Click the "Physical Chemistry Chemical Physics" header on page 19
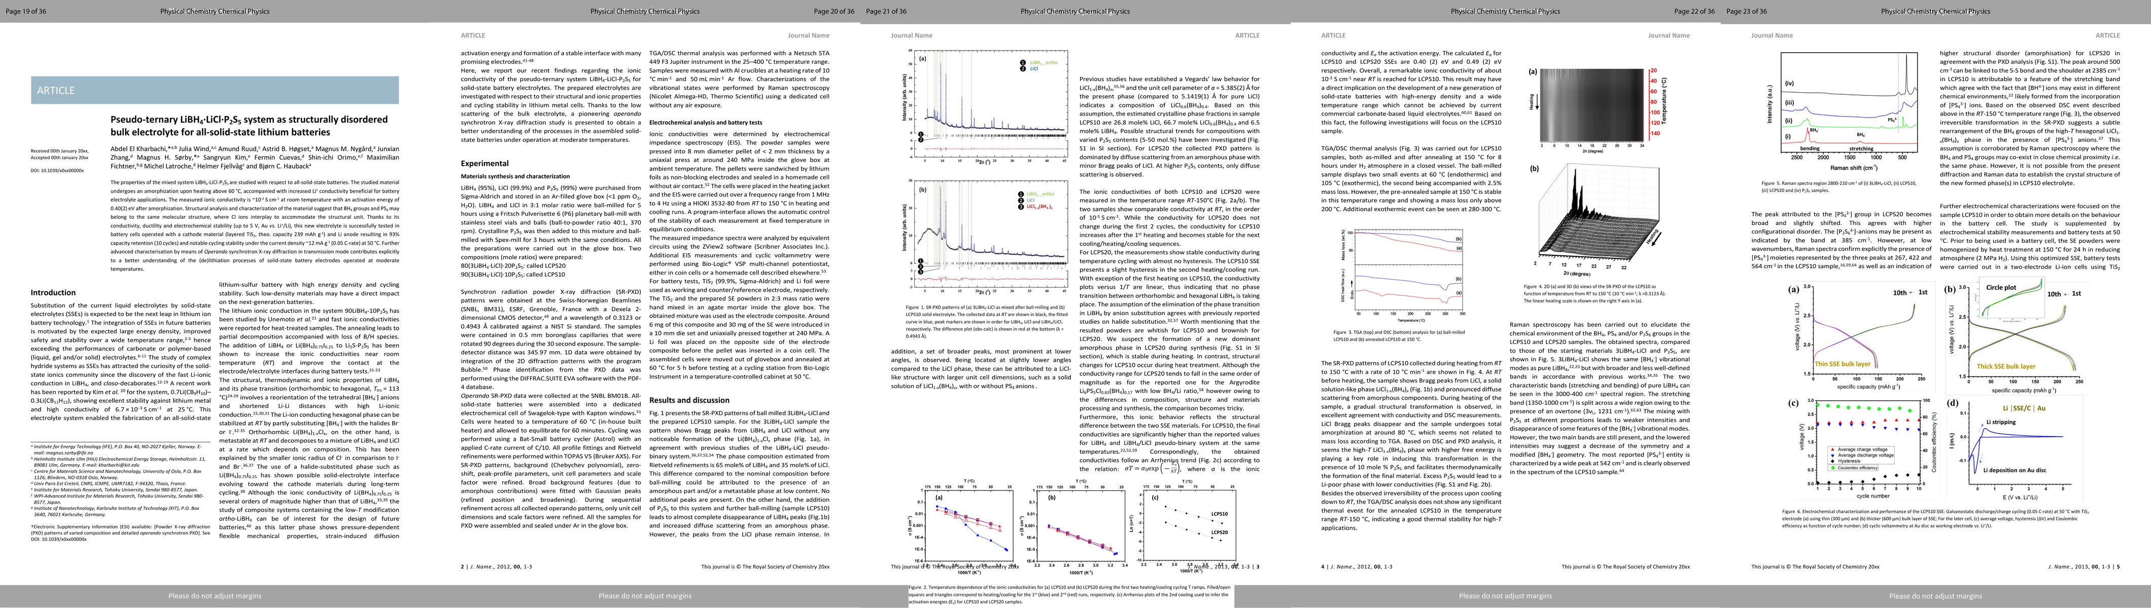 (215, 12)
